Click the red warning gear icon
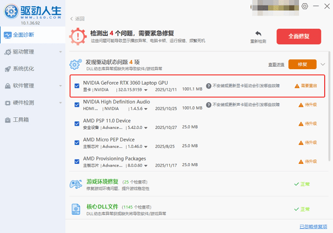The width and height of the screenshot is (333, 233). pyautogui.click(x=78, y=37)
